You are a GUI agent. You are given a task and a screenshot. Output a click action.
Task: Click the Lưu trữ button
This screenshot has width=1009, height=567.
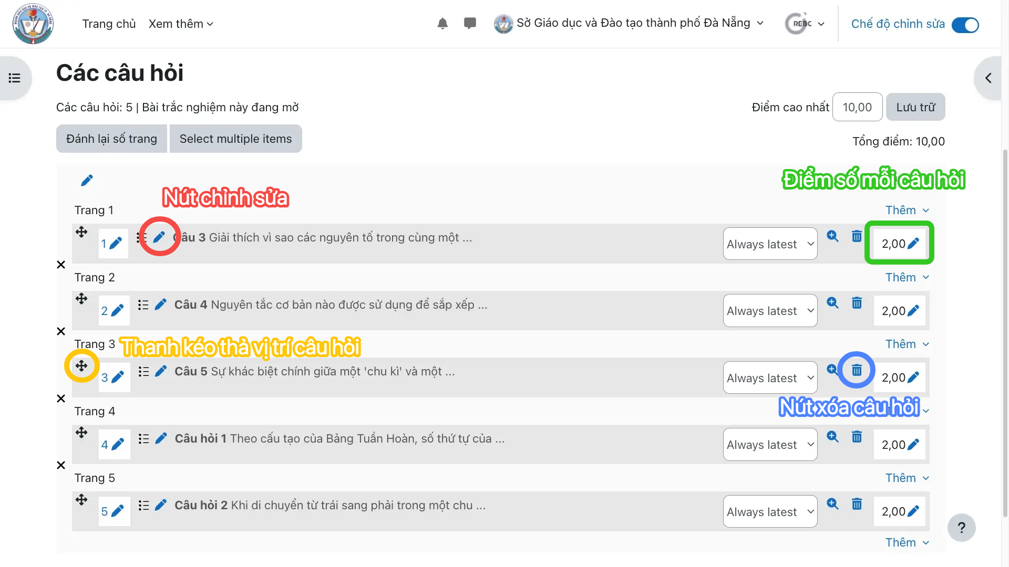pos(915,107)
